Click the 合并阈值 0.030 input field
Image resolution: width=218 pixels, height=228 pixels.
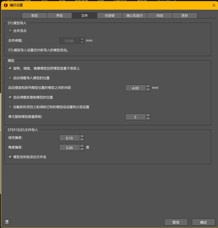click(69, 41)
